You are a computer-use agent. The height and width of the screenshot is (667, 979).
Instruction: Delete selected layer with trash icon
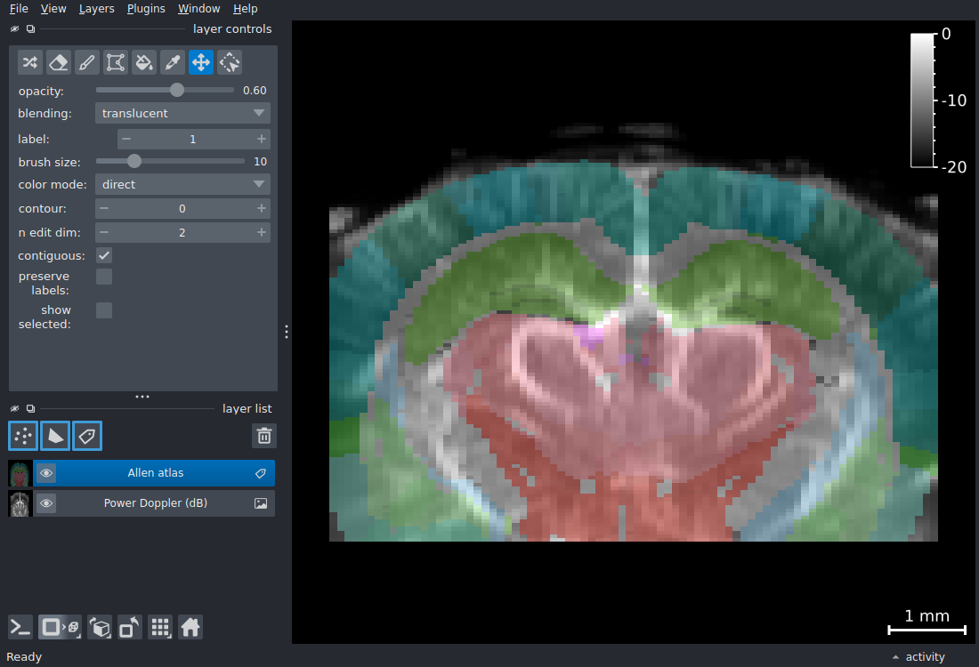point(264,436)
